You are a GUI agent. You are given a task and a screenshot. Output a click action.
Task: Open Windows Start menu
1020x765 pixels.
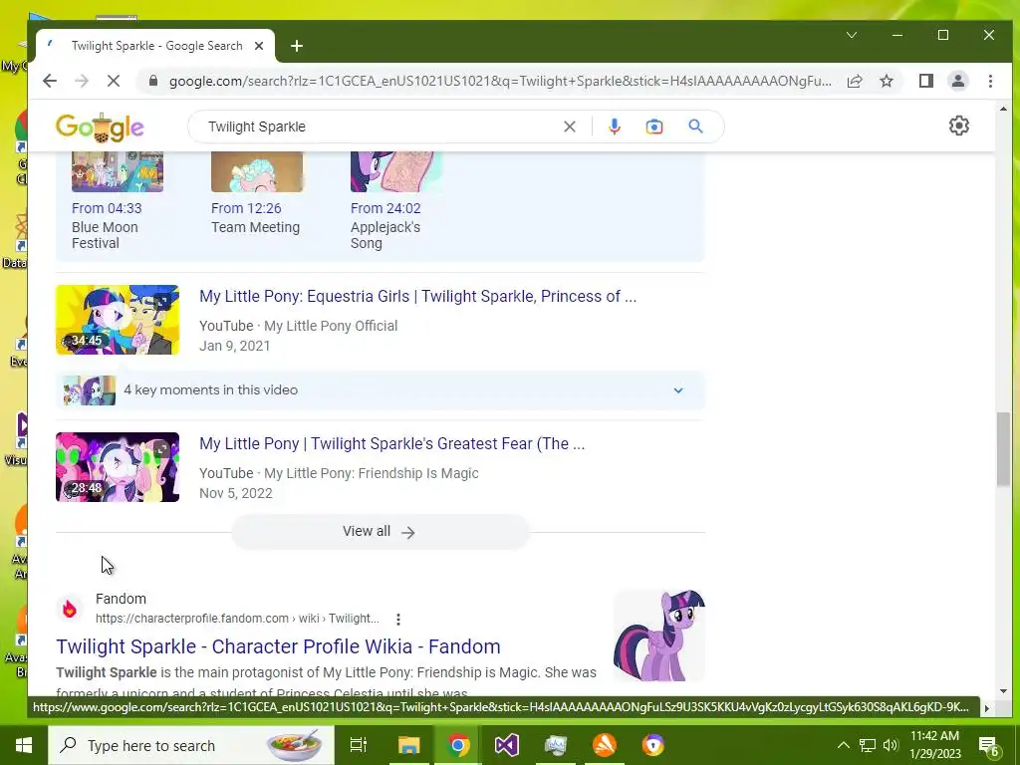(24, 745)
